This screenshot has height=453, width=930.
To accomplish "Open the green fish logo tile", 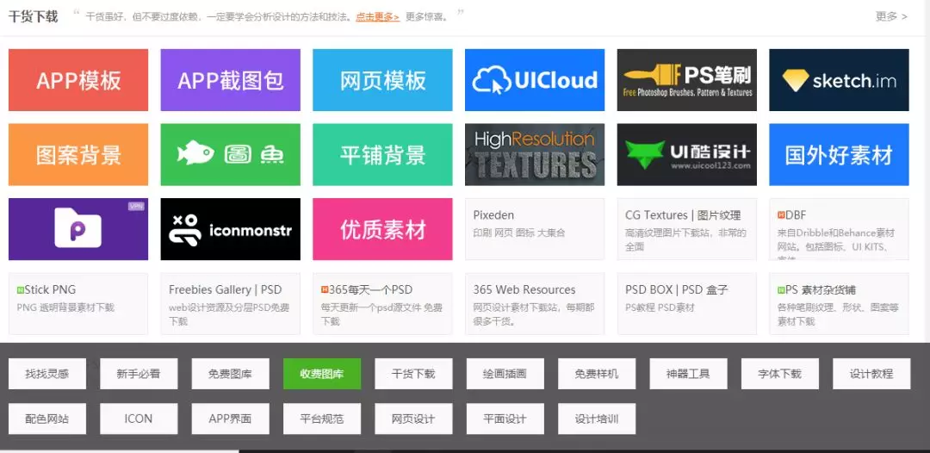I will (x=230, y=155).
